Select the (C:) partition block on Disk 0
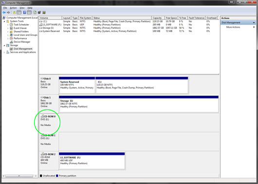Image resolution: width=258 pixels, height=184 pixels. tap(142, 85)
